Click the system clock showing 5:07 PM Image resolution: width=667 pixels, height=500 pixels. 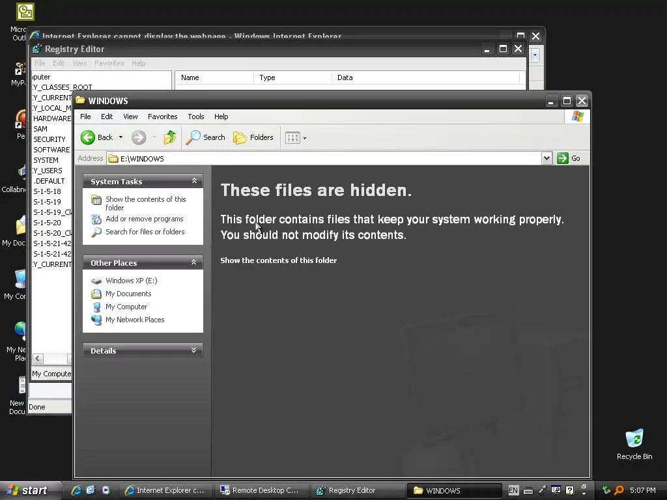643,490
